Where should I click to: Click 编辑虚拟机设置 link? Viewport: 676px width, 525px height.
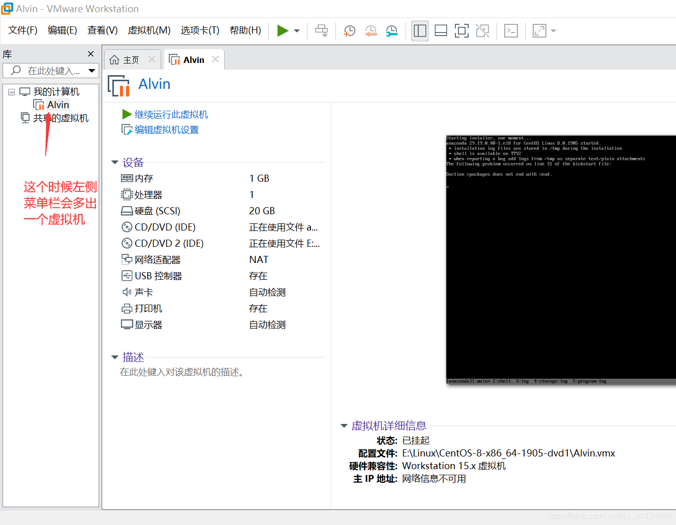(167, 129)
